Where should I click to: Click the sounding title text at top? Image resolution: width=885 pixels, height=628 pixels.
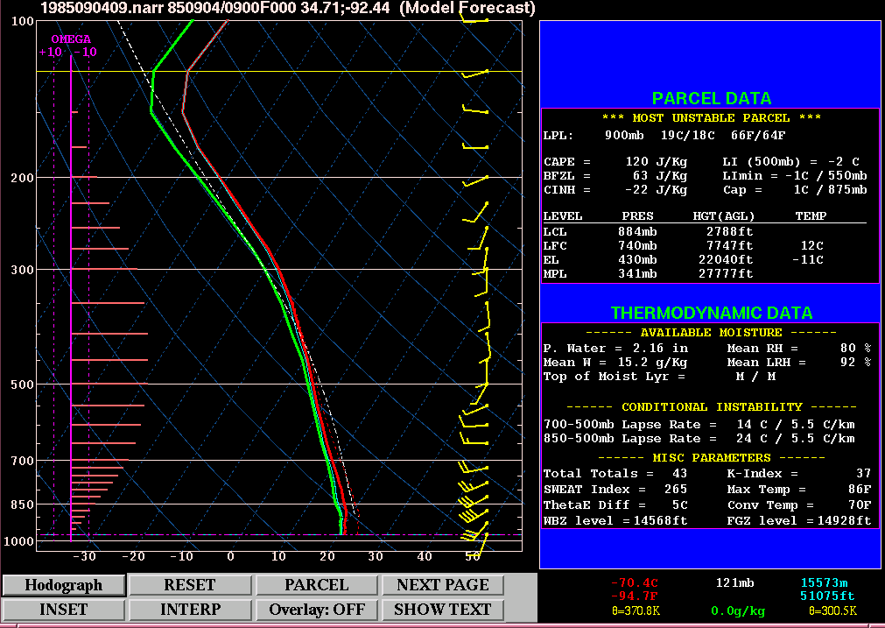click(x=289, y=9)
